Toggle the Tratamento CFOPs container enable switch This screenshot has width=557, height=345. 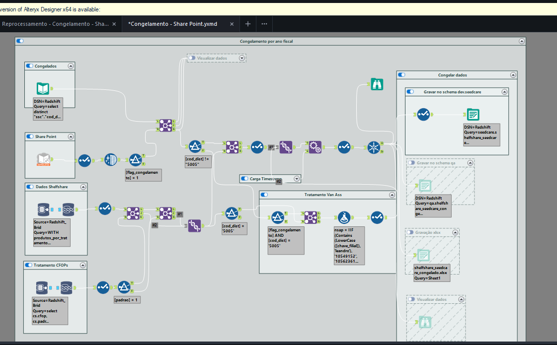[x=29, y=265]
